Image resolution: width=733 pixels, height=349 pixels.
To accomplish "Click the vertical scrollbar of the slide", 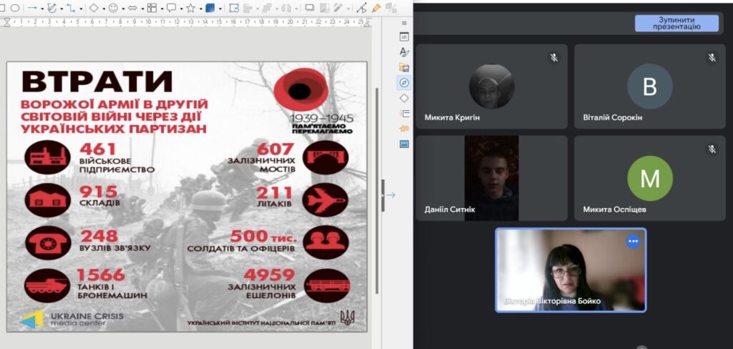I will pyautogui.click(x=377, y=143).
